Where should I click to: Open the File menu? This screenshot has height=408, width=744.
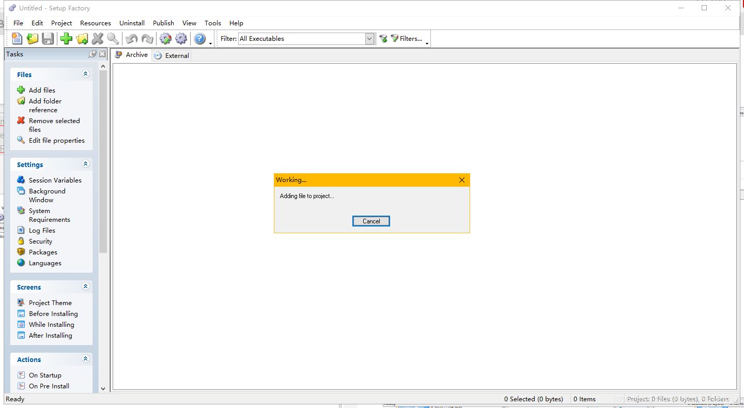pos(18,23)
